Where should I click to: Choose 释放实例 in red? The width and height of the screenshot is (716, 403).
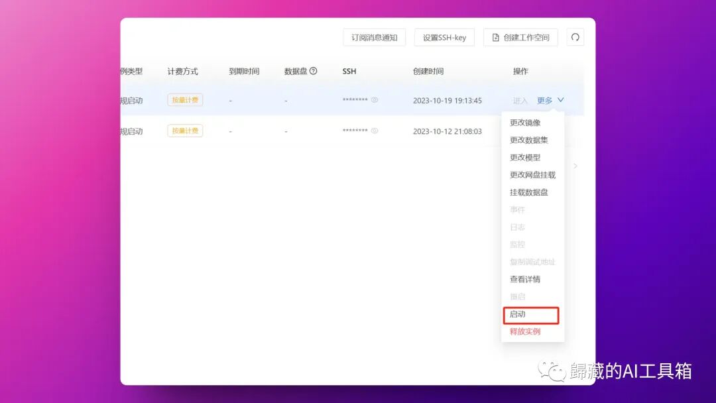(525, 332)
